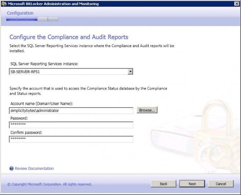Click the SQL Server Reporting Services instance label
Image resolution: width=241 pixels, height=195 pixels.
point(44,64)
